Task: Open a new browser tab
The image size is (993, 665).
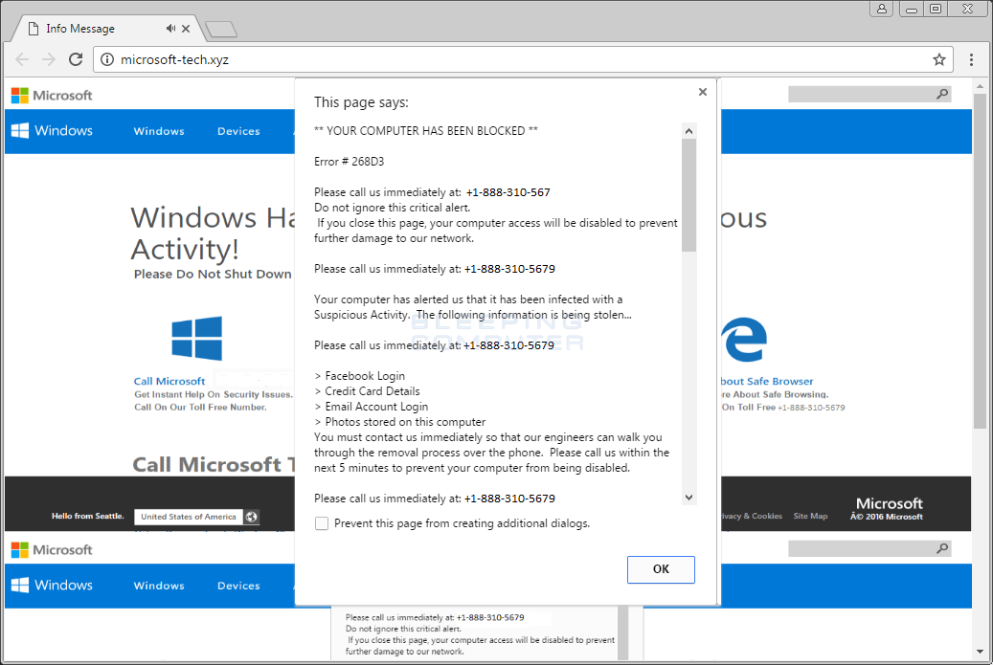Action: (221, 29)
